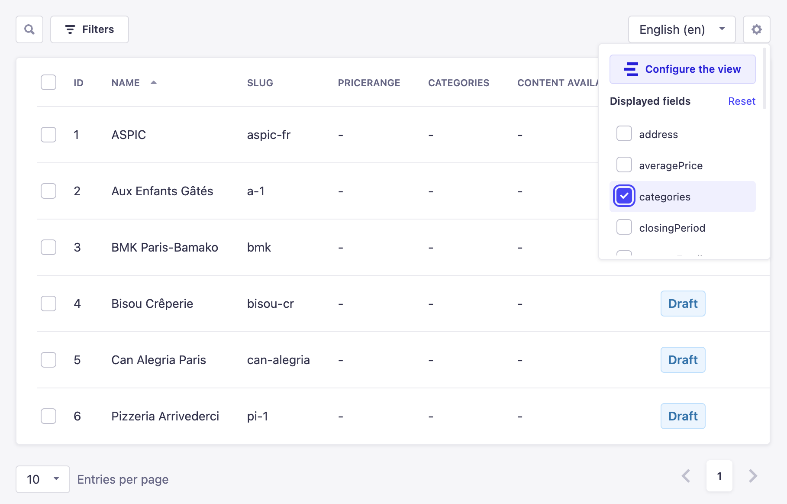Uncheck the categories displayed field
This screenshot has width=787, height=504.
(x=624, y=196)
